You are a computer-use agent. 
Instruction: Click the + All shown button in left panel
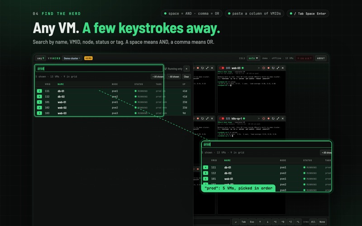coord(157,76)
